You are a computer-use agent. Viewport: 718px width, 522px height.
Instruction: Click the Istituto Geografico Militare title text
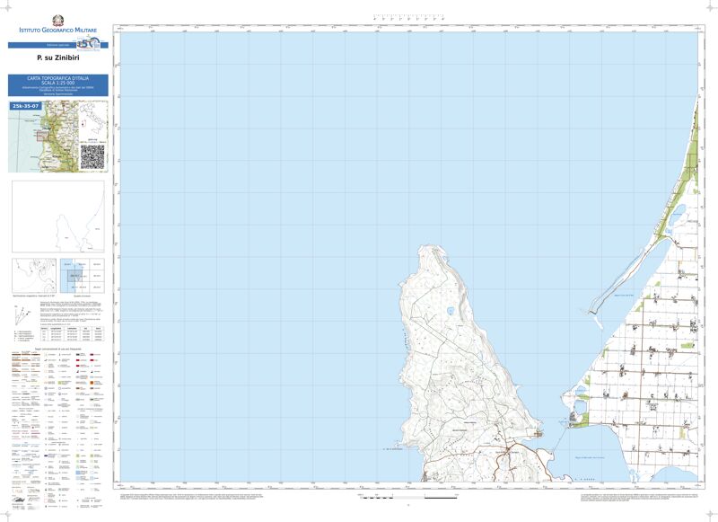[58, 31]
